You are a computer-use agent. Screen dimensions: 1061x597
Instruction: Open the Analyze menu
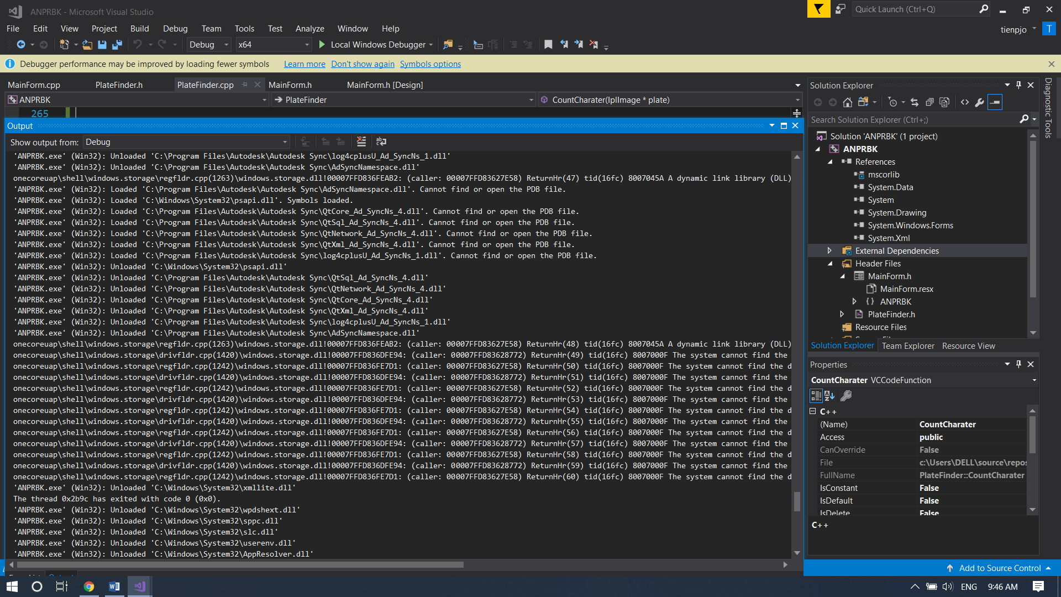(309, 29)
